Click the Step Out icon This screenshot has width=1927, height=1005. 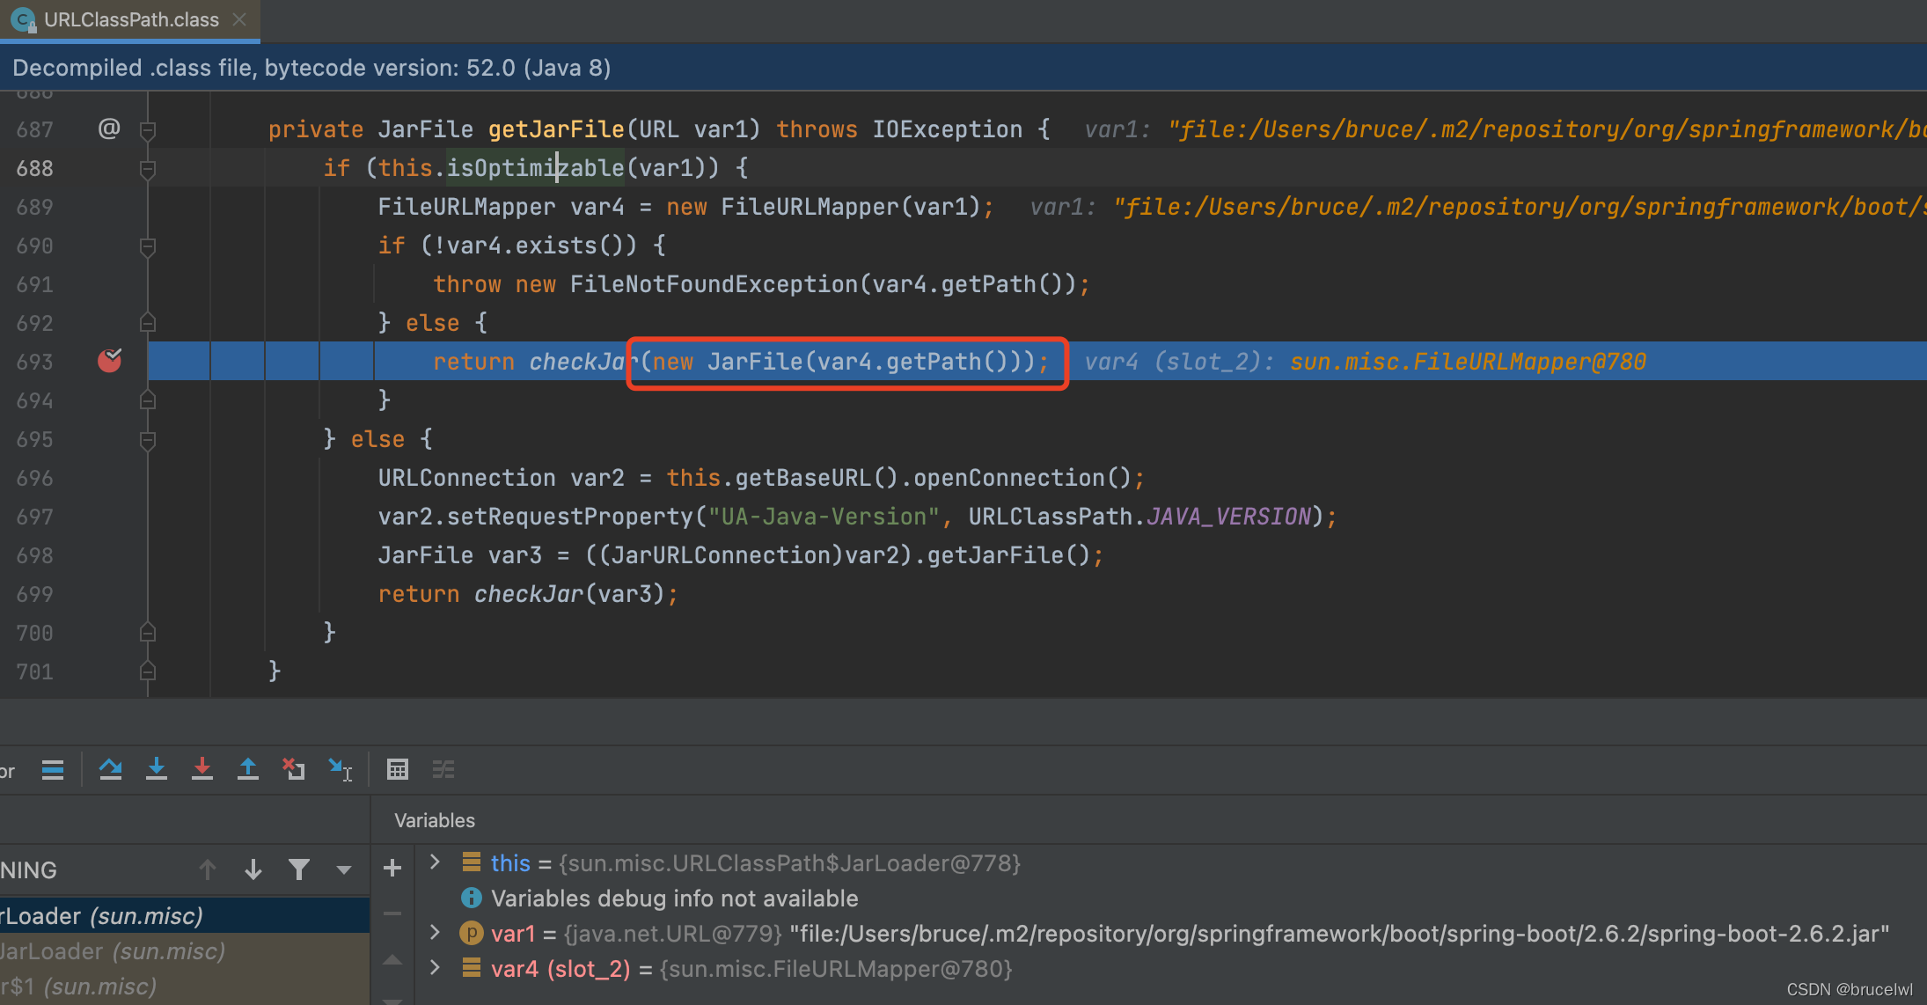248,769
